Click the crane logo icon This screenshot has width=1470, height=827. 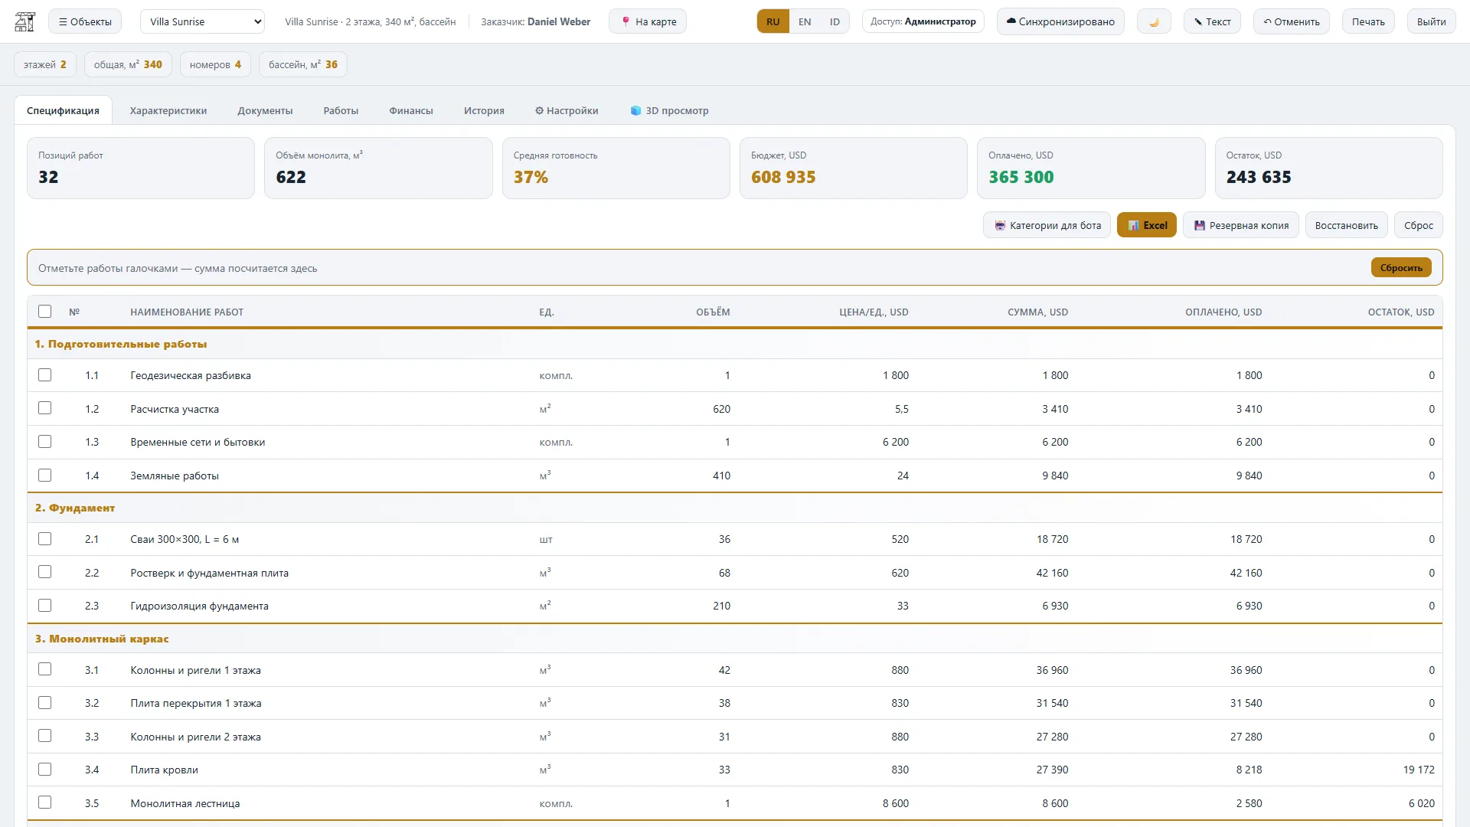pyautogui.click(x=25, y=21)
